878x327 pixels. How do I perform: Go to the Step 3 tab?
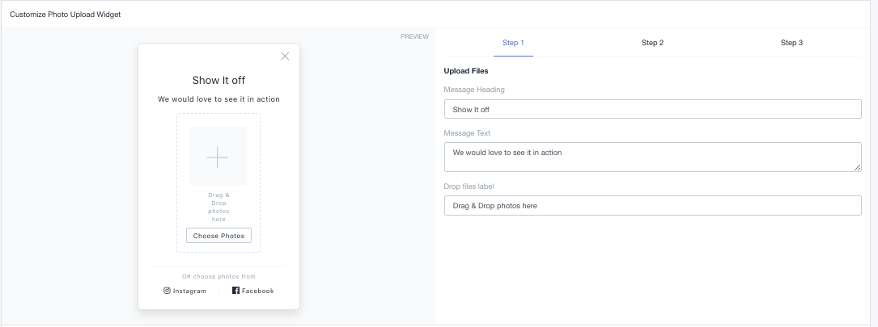(x=791, y=43)
